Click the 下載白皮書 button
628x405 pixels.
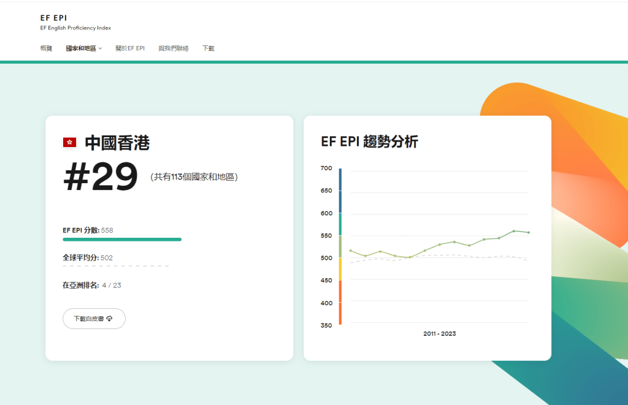pos(94,319)
